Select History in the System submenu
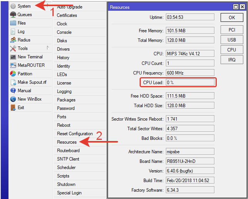248x199 pixels. 80,58
